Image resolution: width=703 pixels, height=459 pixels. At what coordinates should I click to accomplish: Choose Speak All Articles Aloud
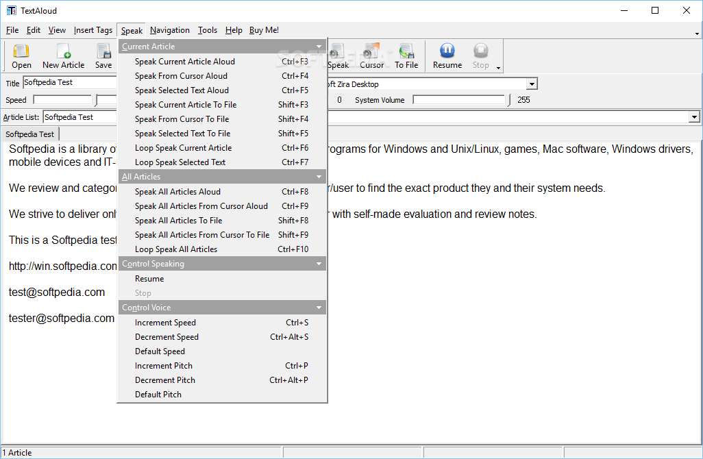pos(222,191)
